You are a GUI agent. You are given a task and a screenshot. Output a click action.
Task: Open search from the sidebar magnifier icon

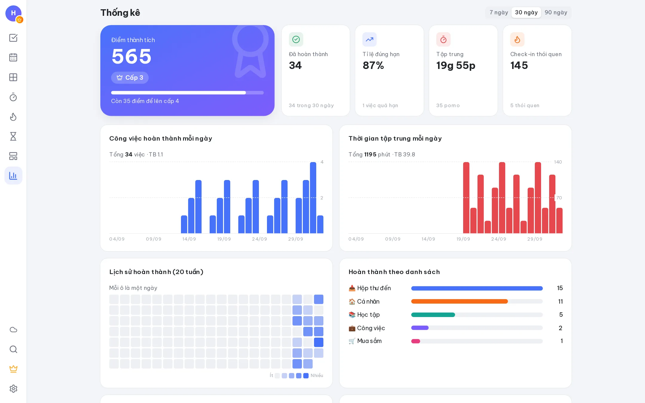(x=13, y=349)
